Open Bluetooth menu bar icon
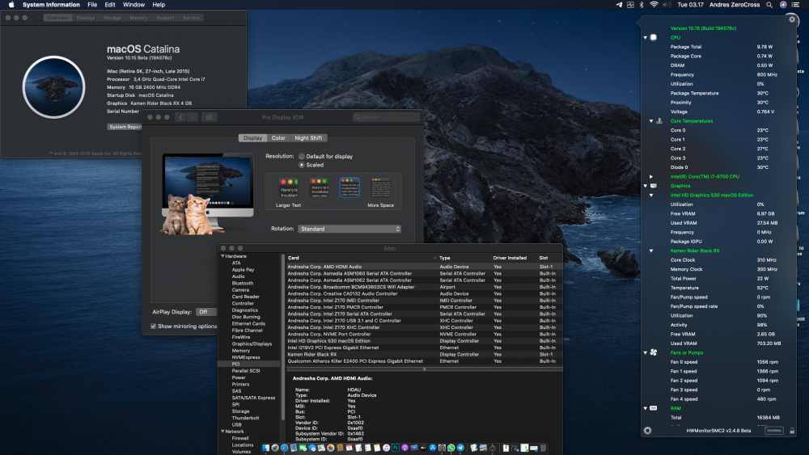The width and height of the screenshot is (809, 455). pyautogui.click(x=642, y=5)
